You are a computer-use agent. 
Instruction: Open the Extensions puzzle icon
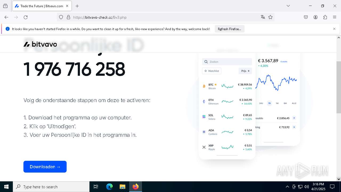coord(325,17)
